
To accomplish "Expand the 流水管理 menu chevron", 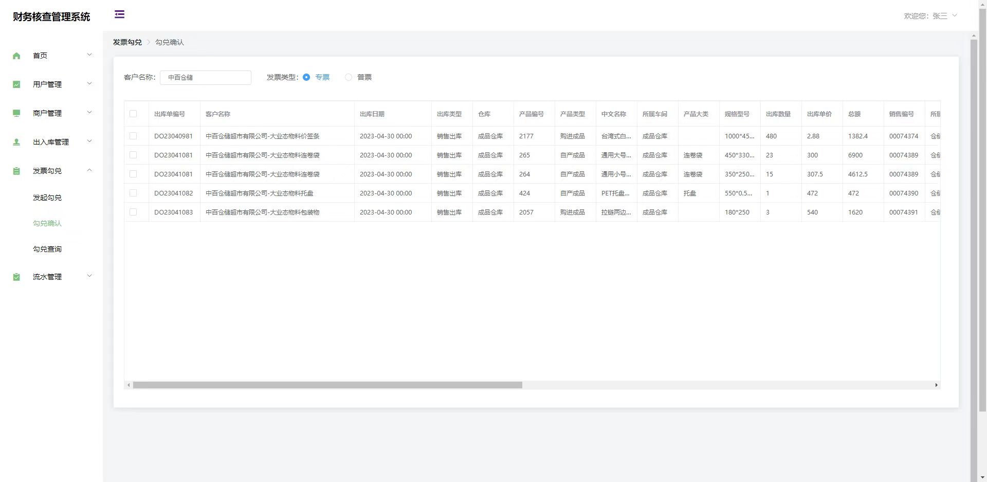I will pyautogui.click(x=89, y=276).
